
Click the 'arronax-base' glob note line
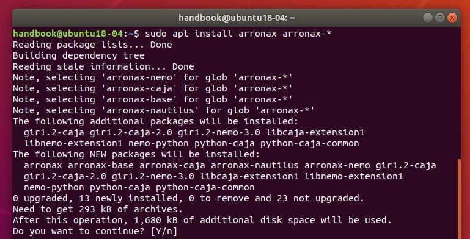click(x=153, y=99)
